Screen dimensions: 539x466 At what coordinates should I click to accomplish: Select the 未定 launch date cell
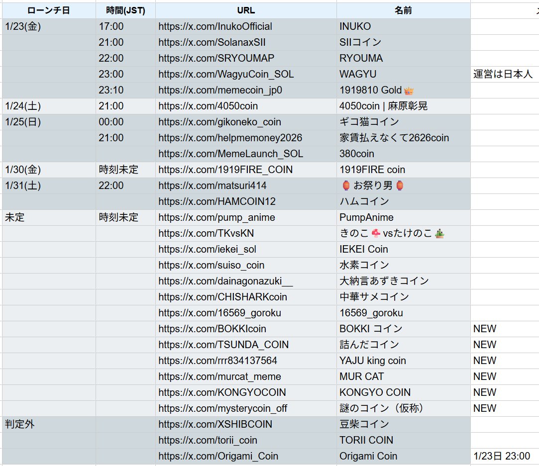[x=49, y=217]
